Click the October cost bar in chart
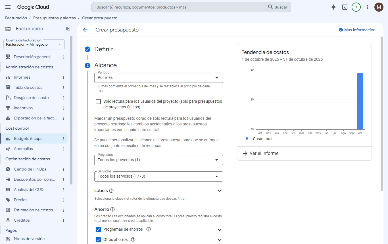Image resolution: width=388 pixels, height=244 pixels. (360, 101)
